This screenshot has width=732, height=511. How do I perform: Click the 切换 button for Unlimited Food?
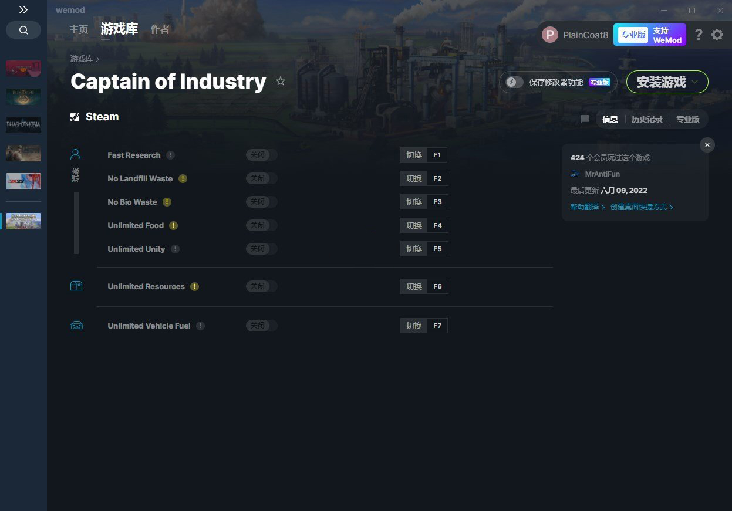(414, 225)
